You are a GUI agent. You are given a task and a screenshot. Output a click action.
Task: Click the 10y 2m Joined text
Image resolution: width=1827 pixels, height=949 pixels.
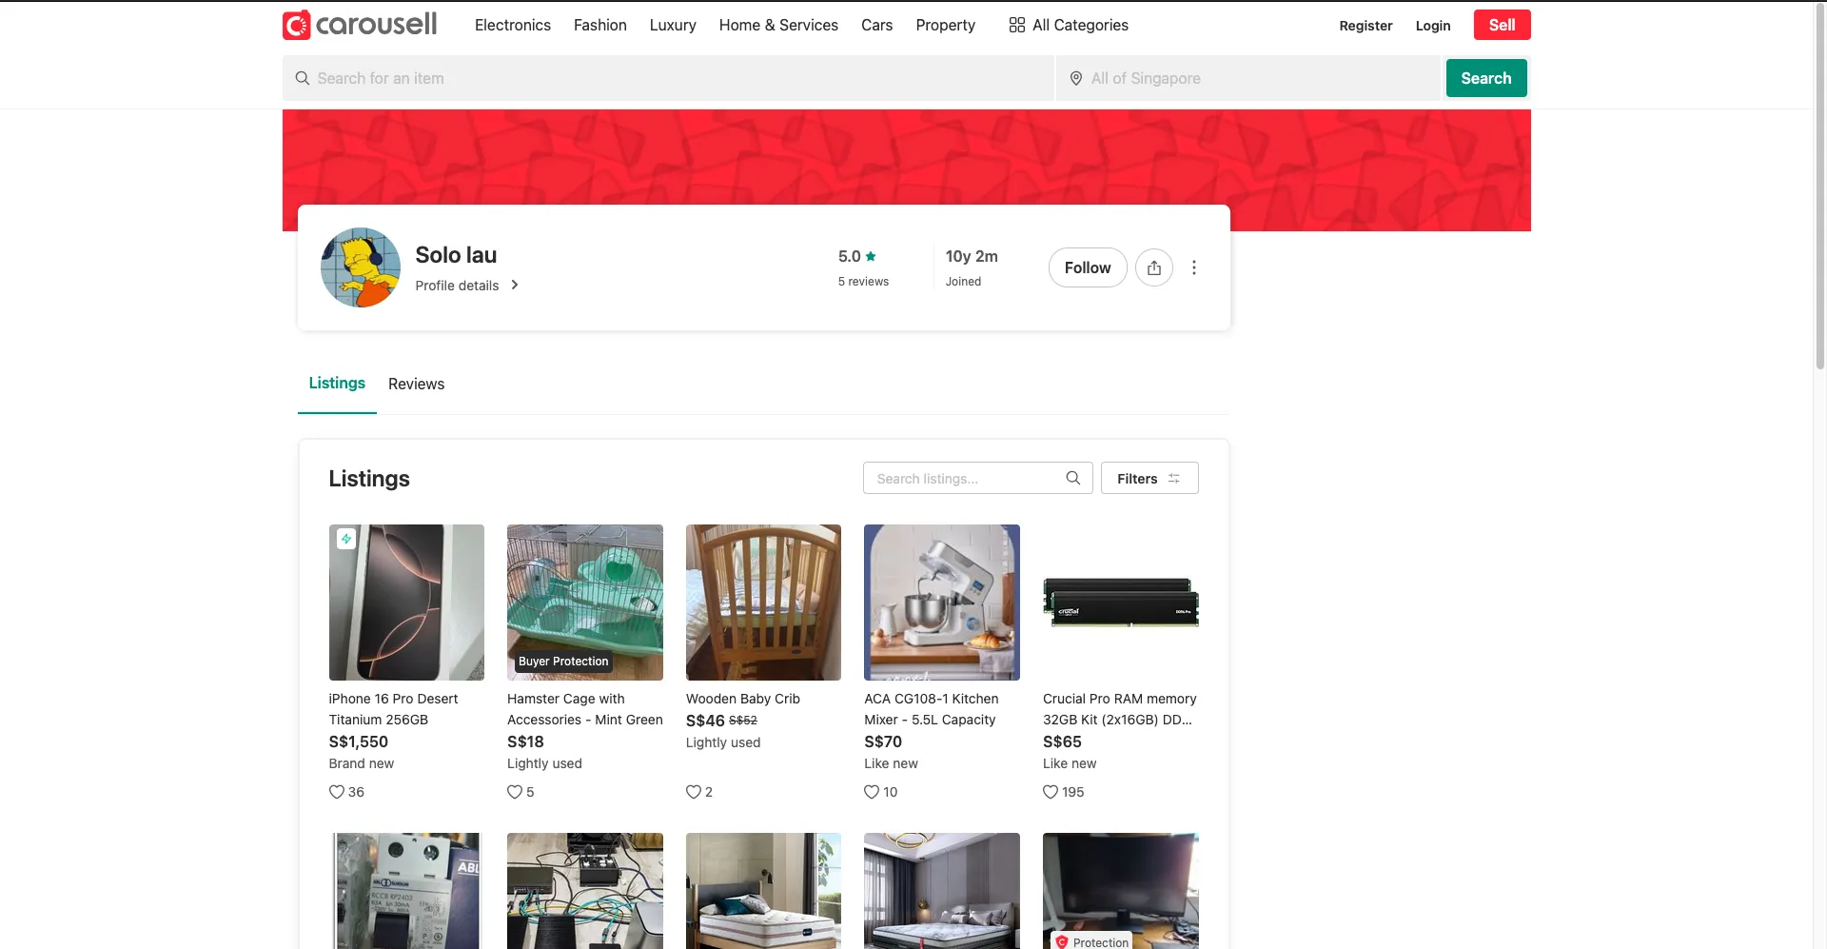(x=972, y=267)
